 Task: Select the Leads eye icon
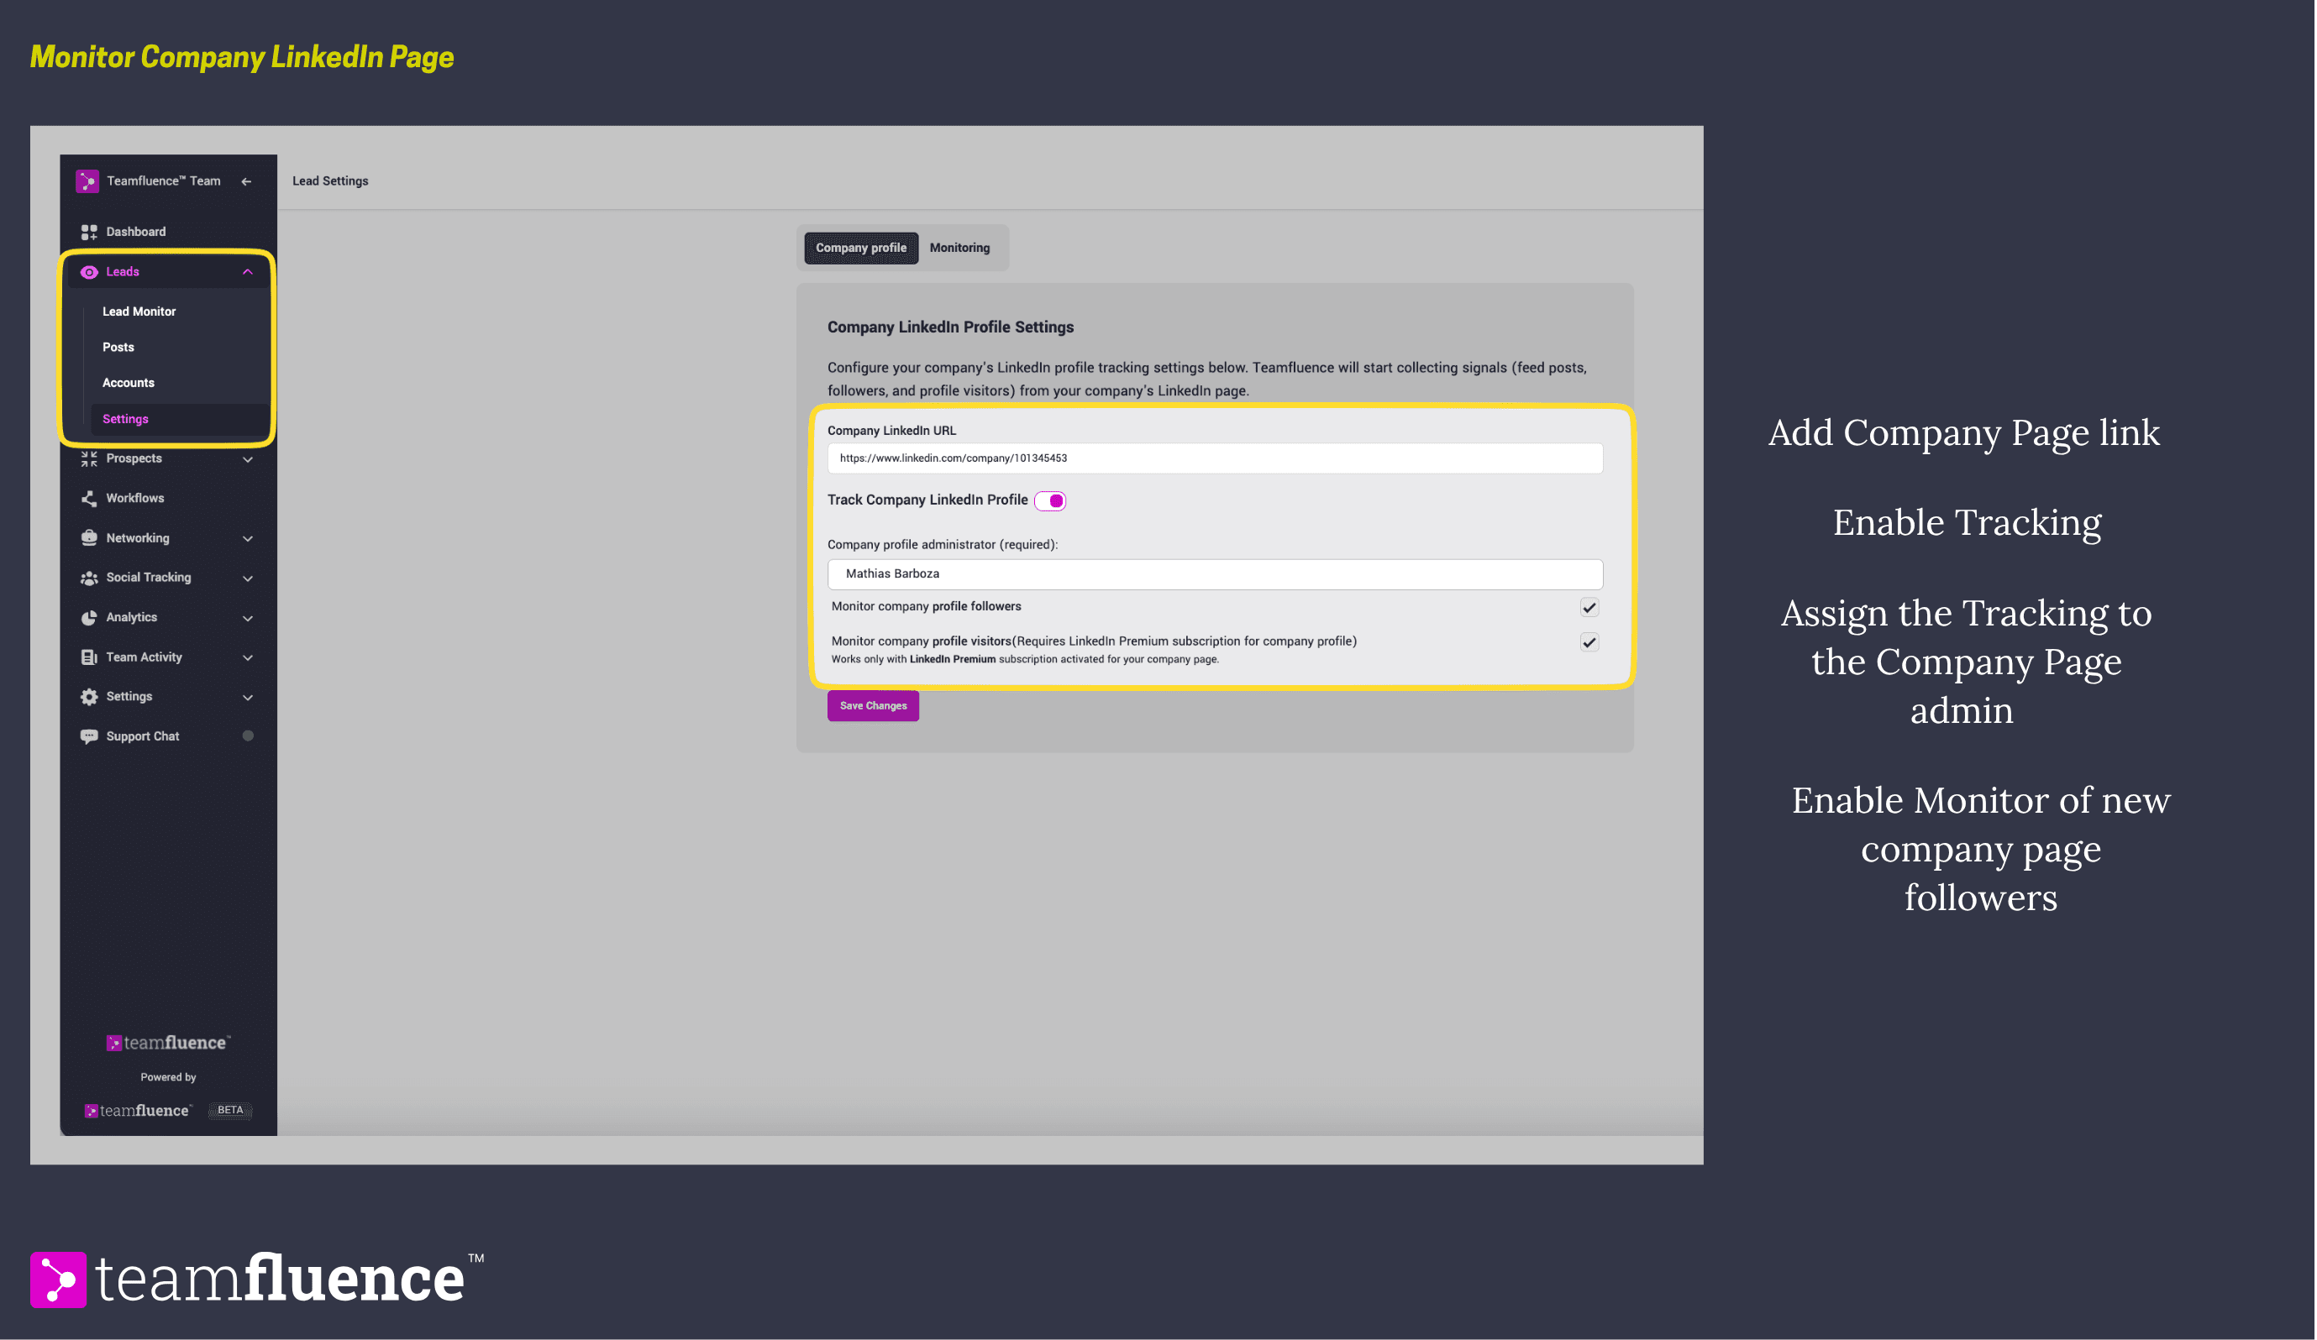[88, 271]
